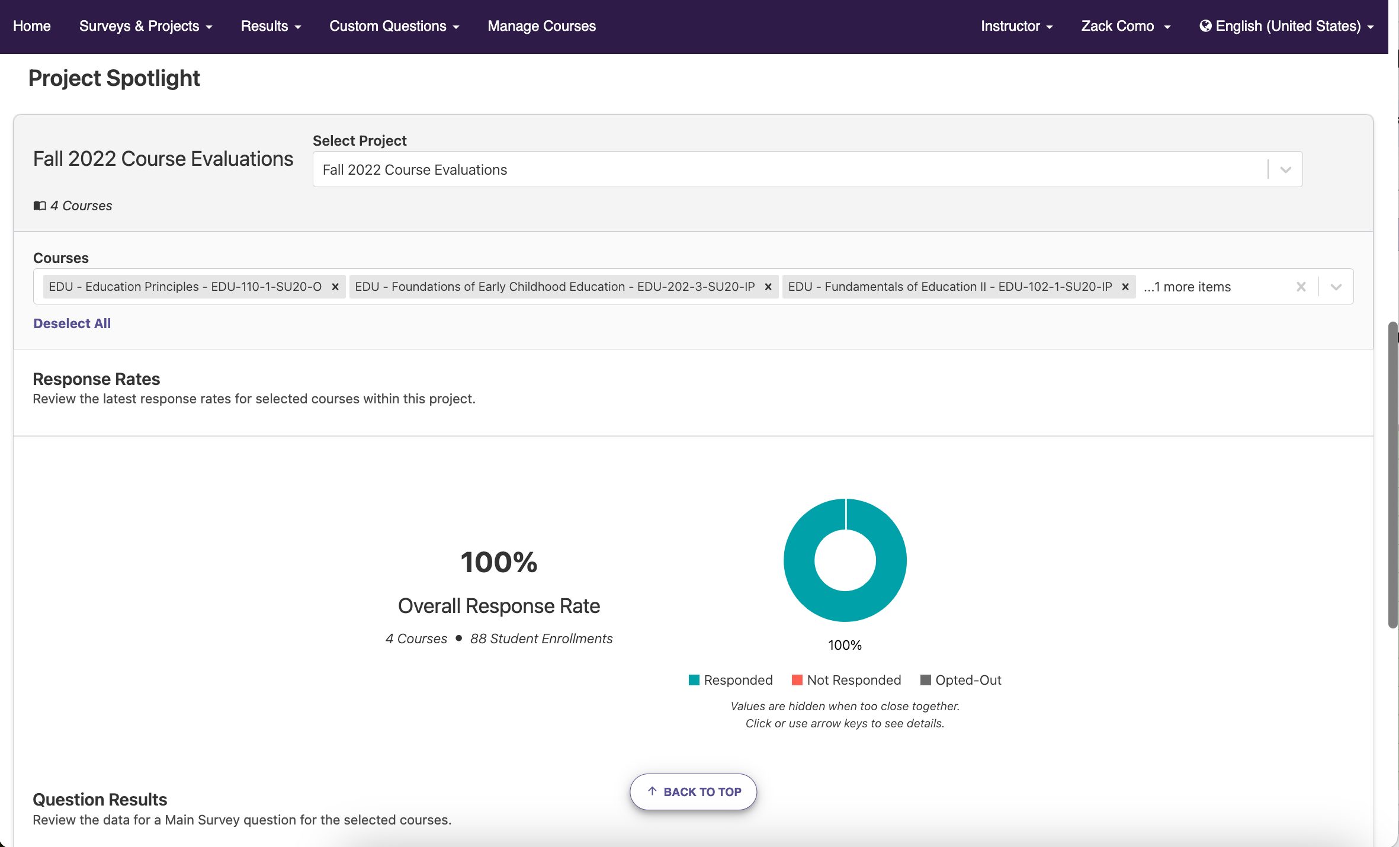Open the English (United States) language menu
This screenshot has height=847, width=1399.
[1286, 26]
